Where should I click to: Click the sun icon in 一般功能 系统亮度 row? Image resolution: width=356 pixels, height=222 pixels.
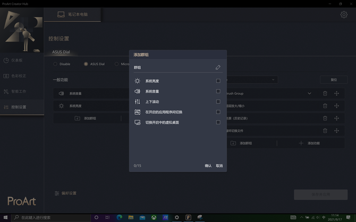61,105
